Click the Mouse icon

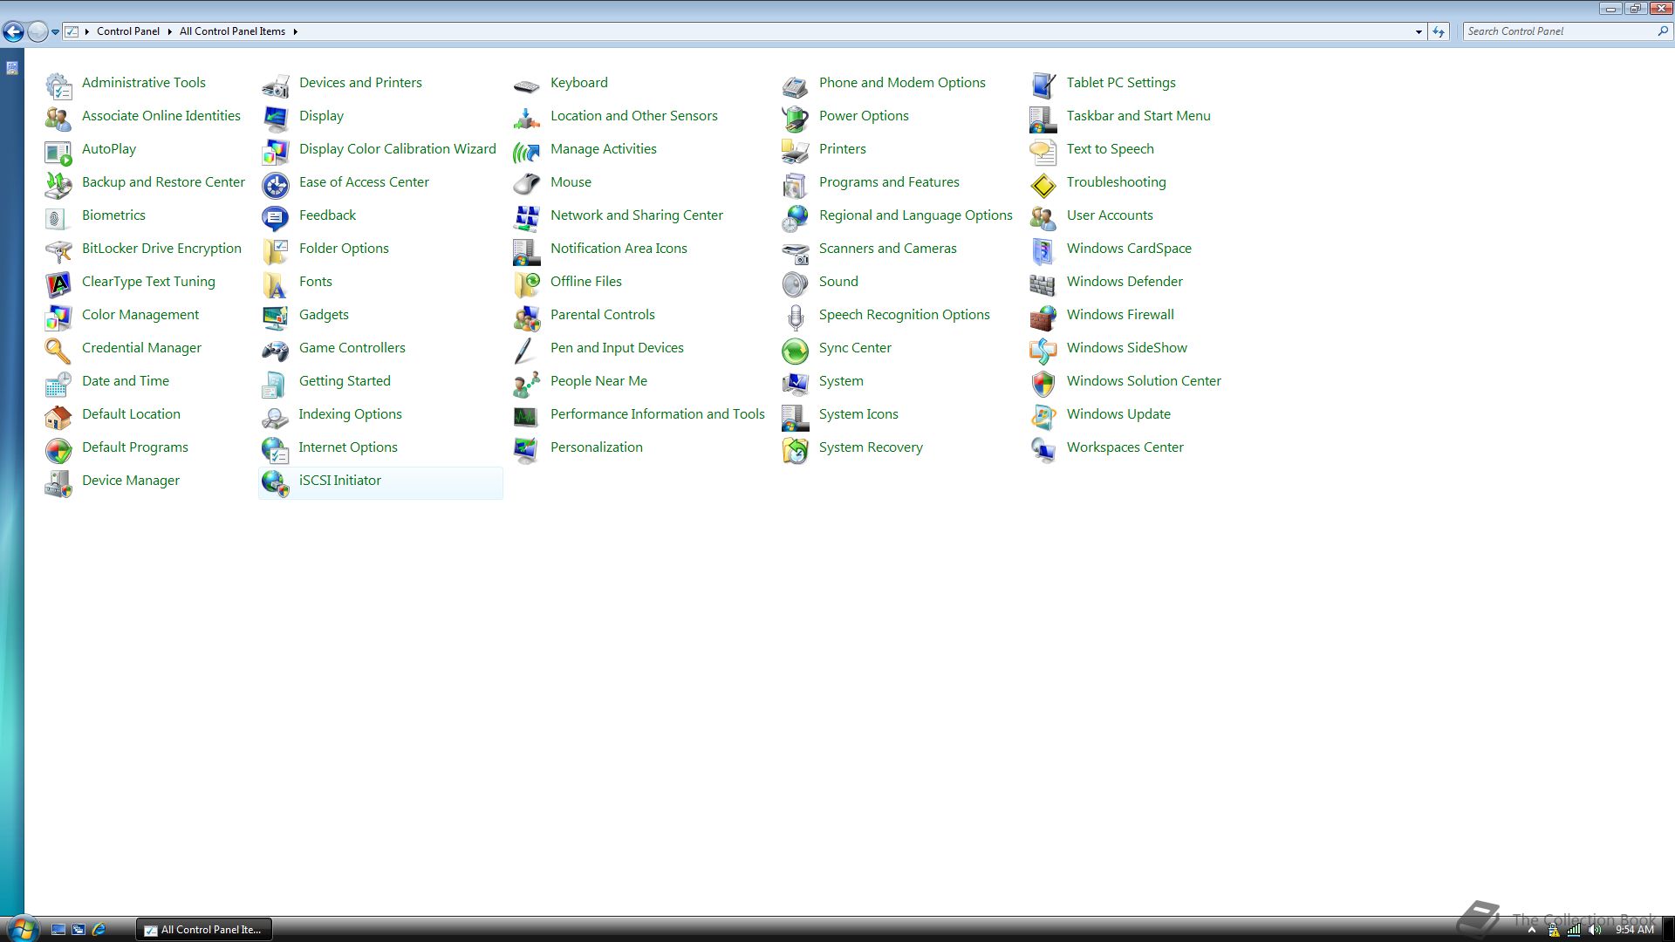pos(527,184)
